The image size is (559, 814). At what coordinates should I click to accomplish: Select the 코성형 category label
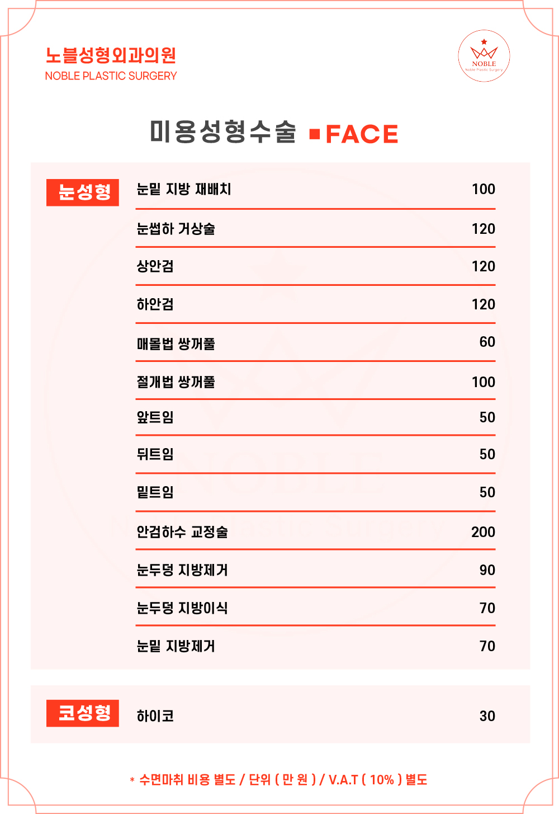(x=83, y=713)
